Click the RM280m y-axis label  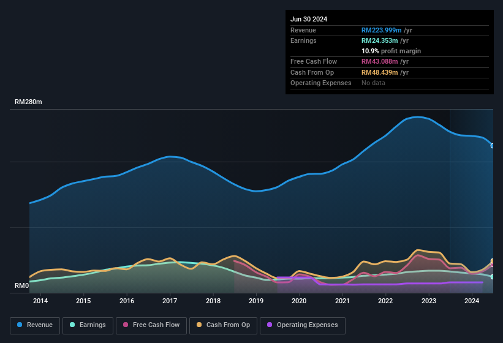pyautogui.click(x=28, y=102)
